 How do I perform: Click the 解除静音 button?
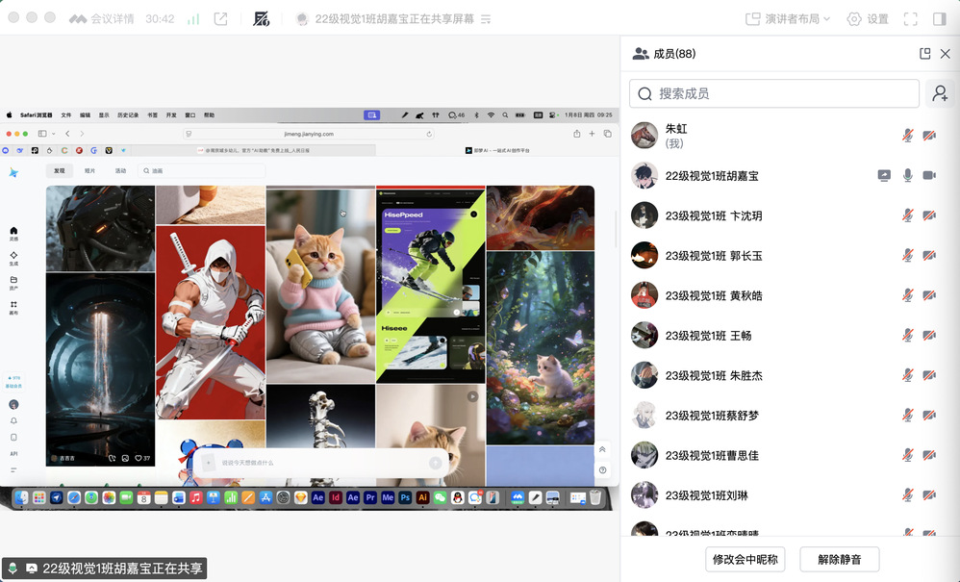coord(839,559)
